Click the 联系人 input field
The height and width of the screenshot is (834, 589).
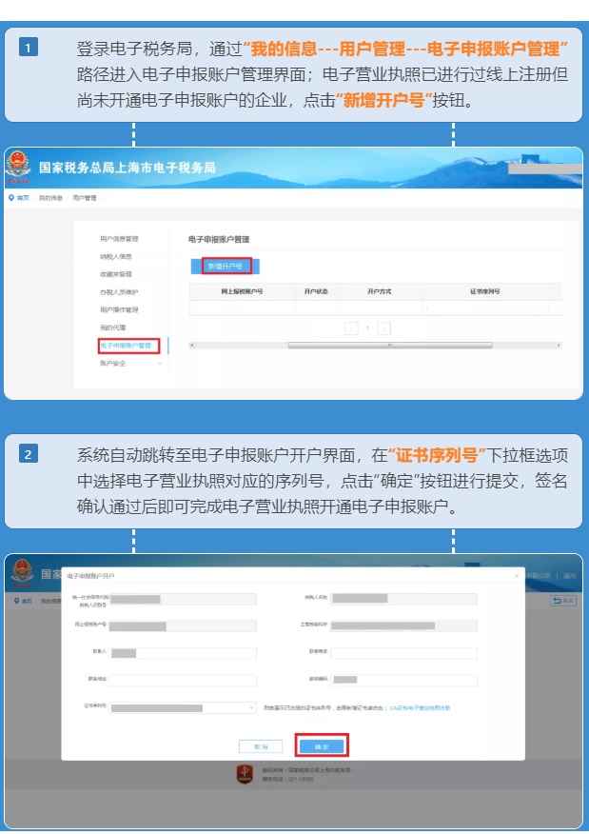183,653
